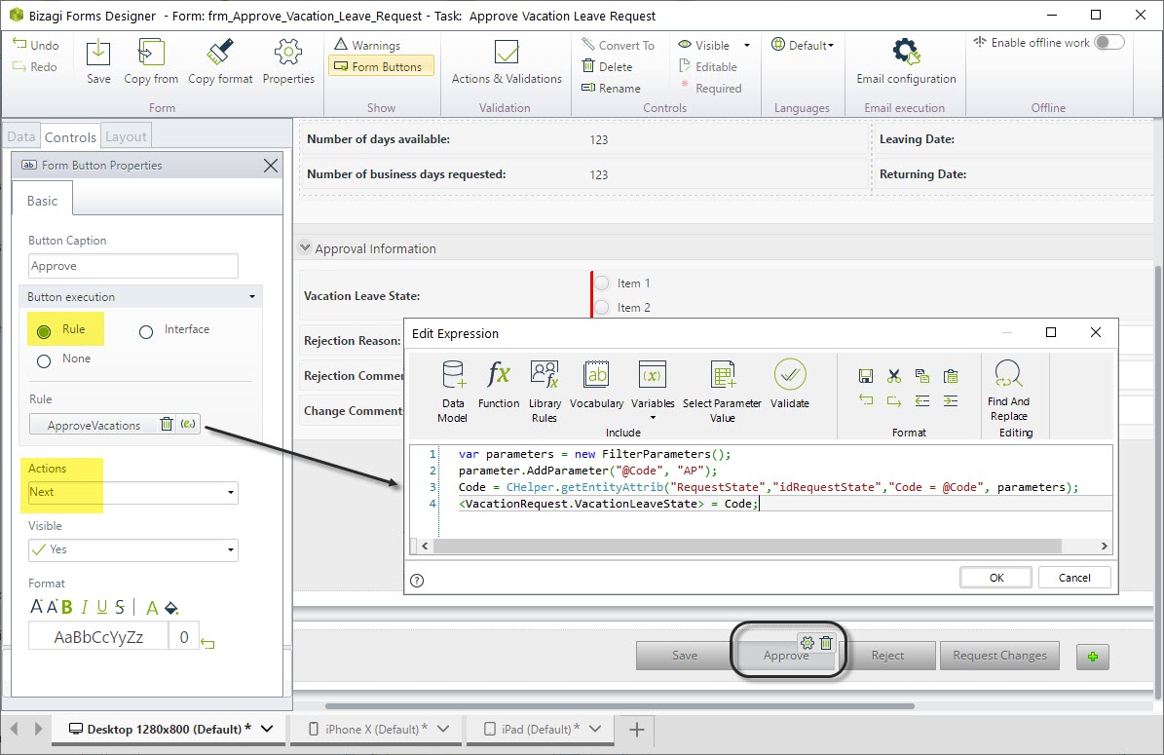
Task: Confirm the expression with OK
Action: click(995, 578)
